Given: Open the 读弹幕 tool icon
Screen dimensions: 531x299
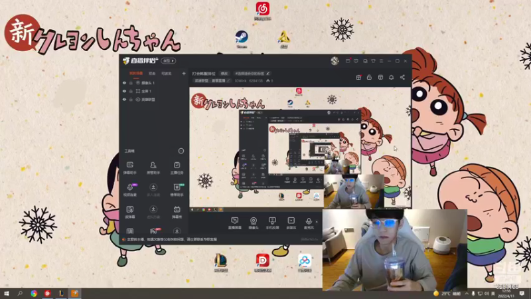Looking at the screenshot, I should click(130, 212).
